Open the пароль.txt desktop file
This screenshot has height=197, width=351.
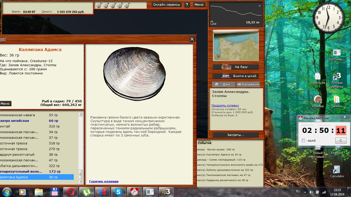pos(318,79)
